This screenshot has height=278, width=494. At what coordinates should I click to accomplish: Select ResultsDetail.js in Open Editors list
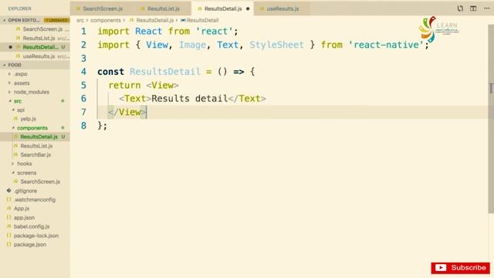tap(40, 47)
